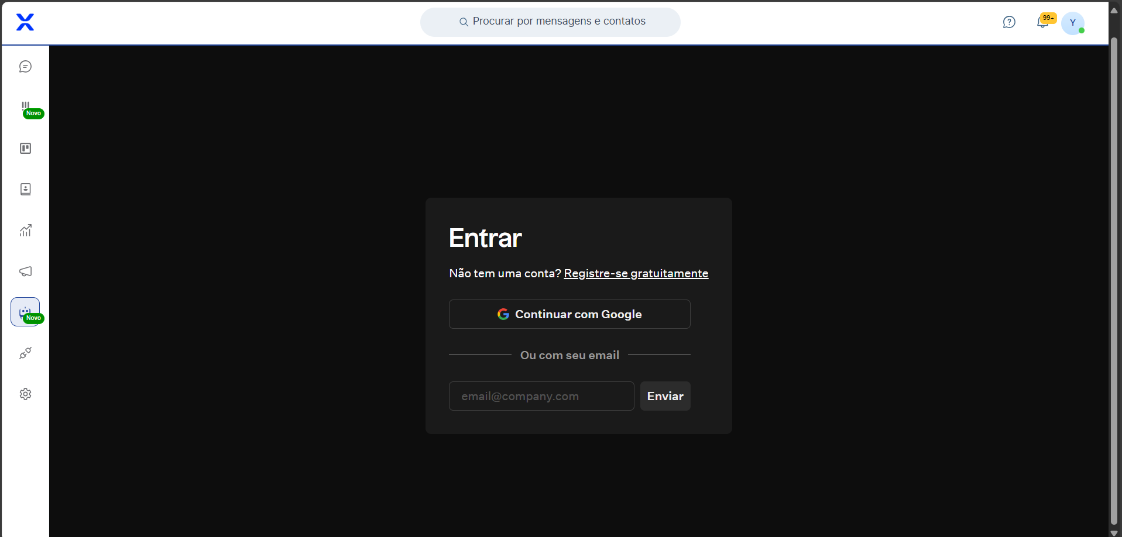Open the campaigns megaphone icon
The height and width of the screenshot is (537, 1122).
[x=25, y=271]
